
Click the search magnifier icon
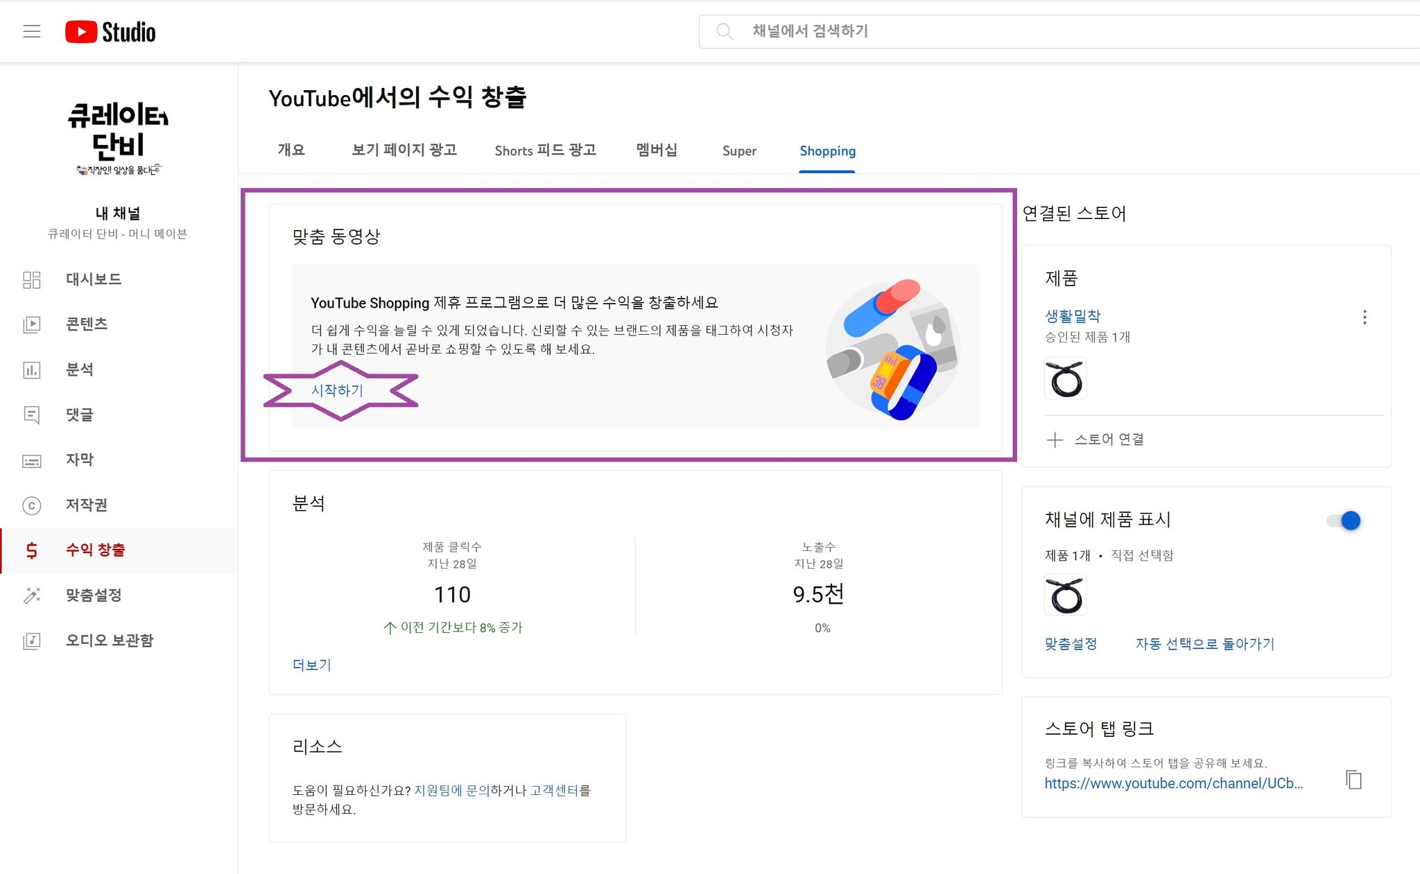pyautogui.click(x=724, y=31)
